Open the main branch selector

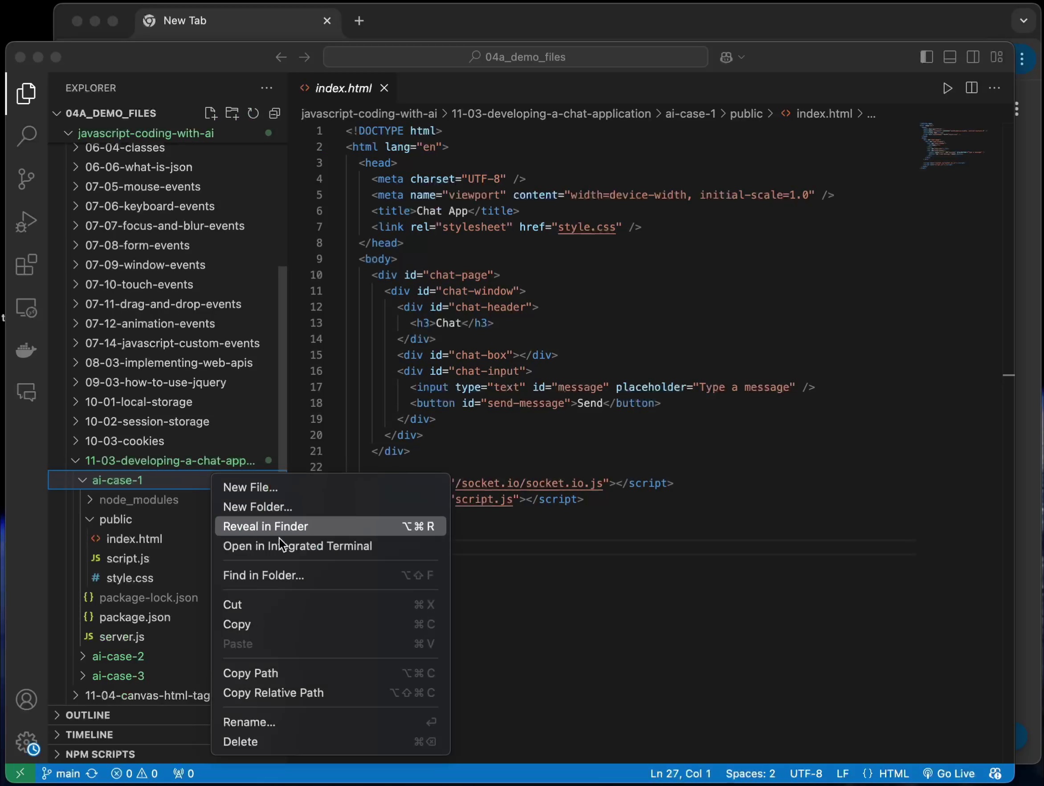61,773
